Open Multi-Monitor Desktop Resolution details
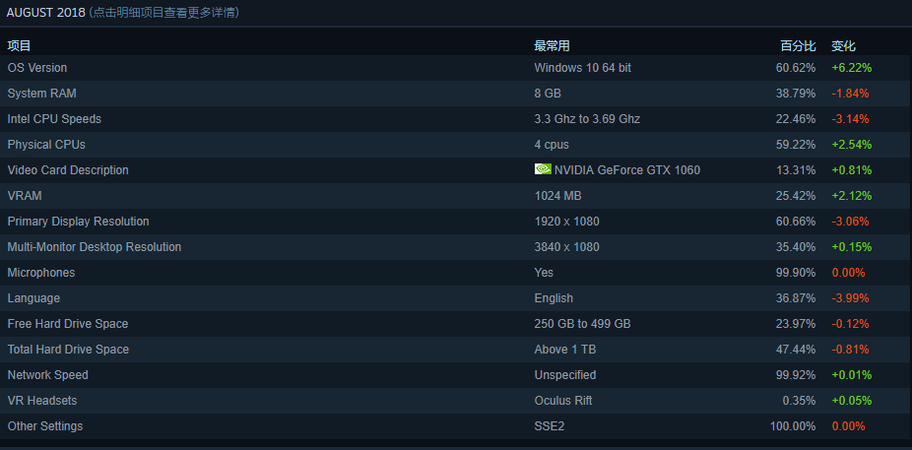This screenshot has height=450, width=912. 95,247
